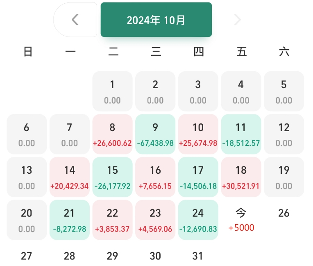Open the 2024年 10月 month picker
313x266 pixels.
tap(156, 20)
